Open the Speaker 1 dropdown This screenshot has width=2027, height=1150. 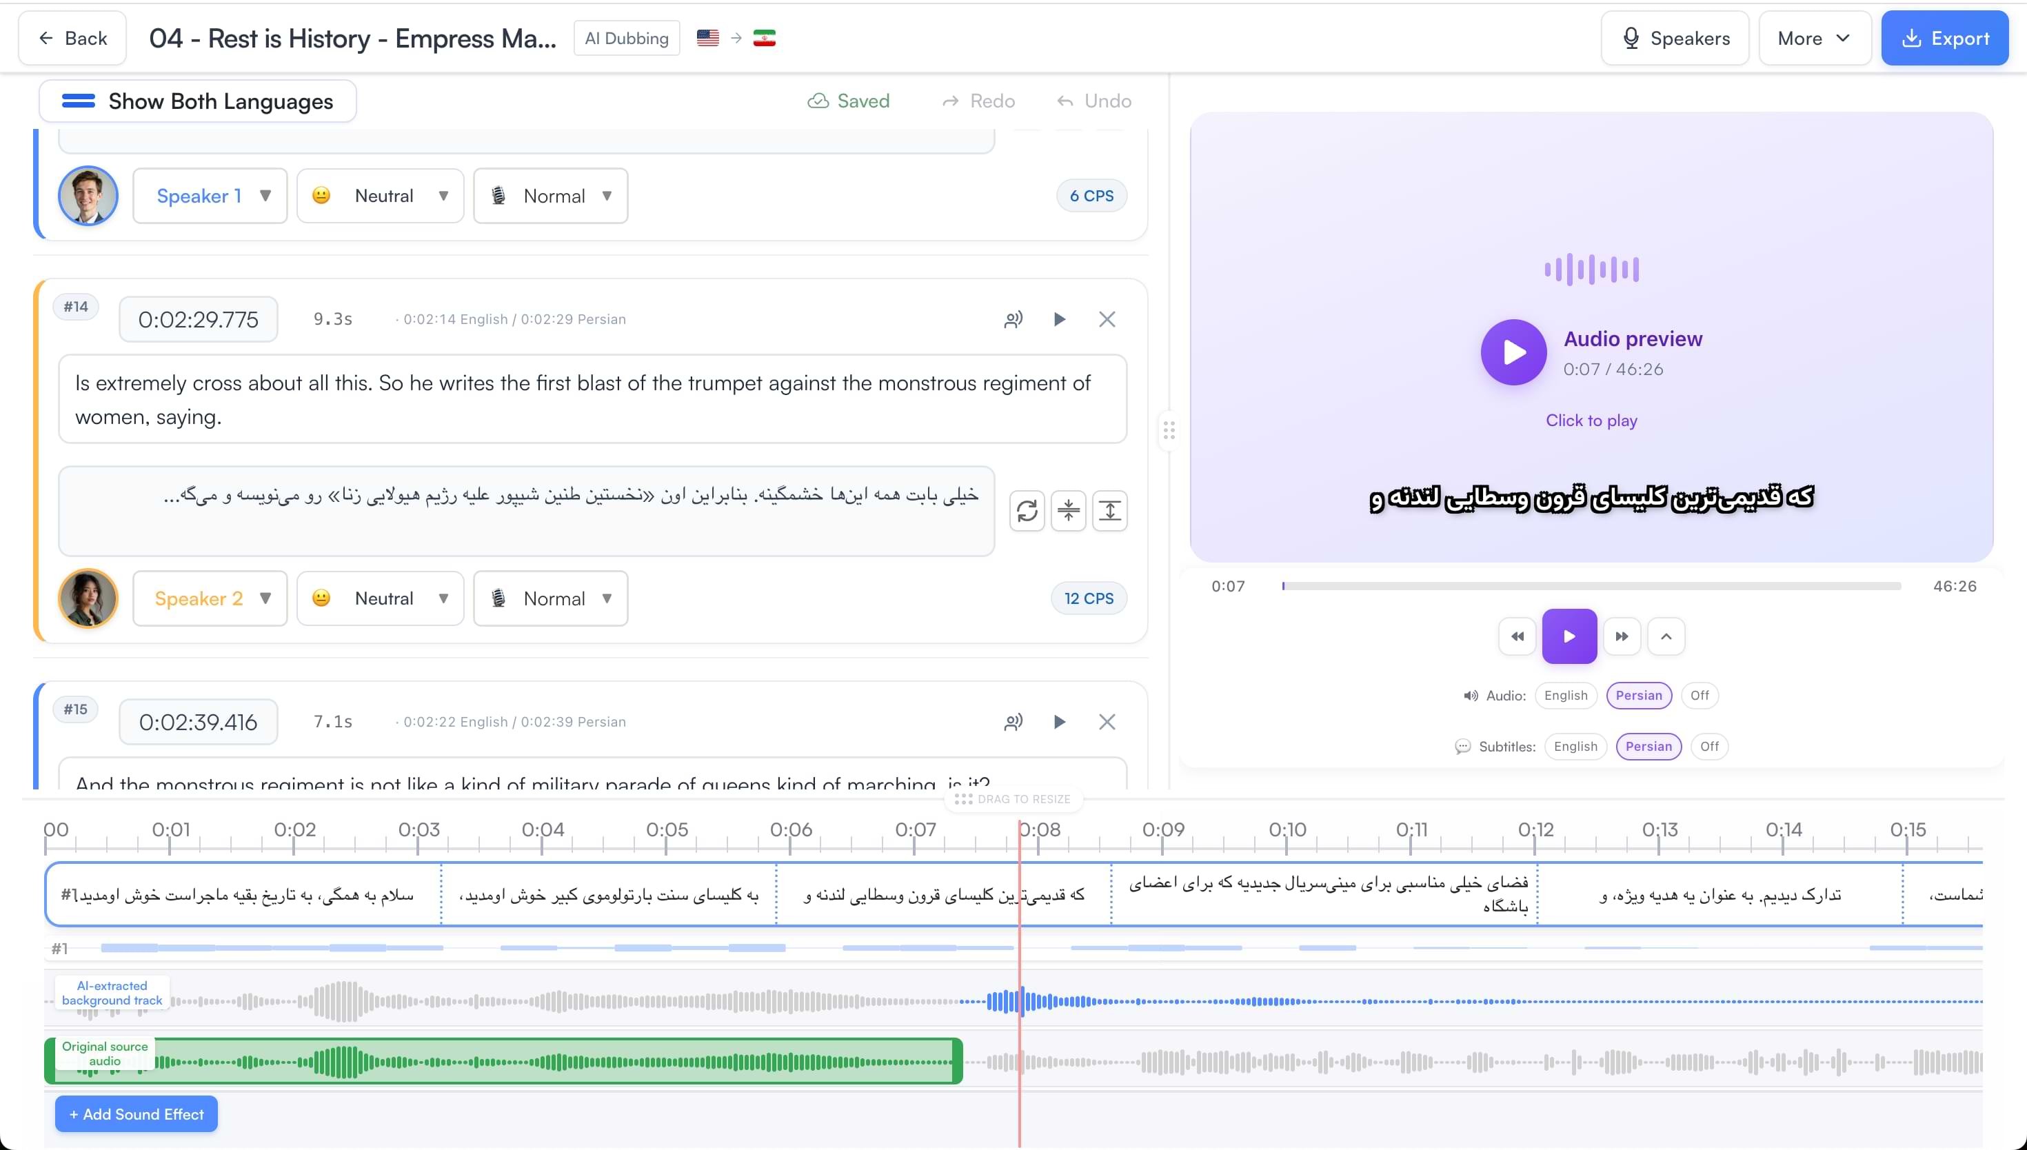210,196
